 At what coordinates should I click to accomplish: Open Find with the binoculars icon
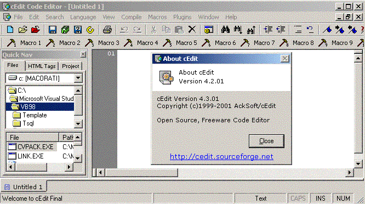point(225,30)
